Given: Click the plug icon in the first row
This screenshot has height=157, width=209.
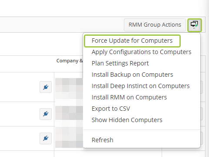Looking at the screenshot, I should tap(46, 87).
